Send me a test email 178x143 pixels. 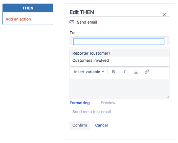coord(92,112)
